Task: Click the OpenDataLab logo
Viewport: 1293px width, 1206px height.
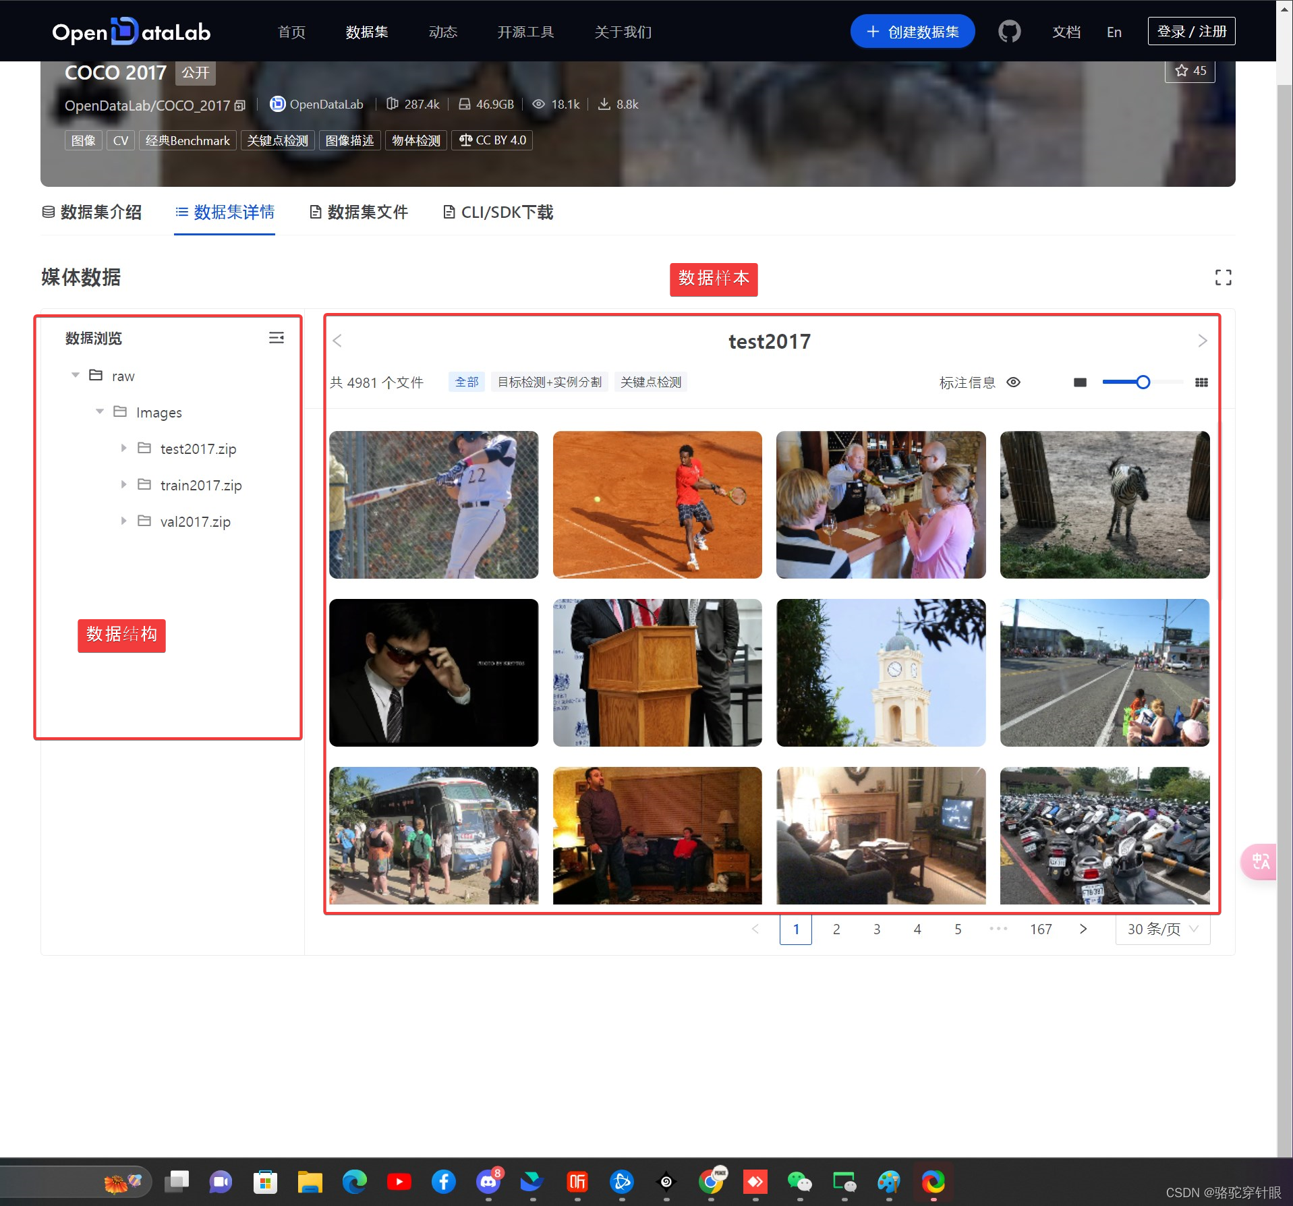Action: pyautogui.click(x=131, y=30)
